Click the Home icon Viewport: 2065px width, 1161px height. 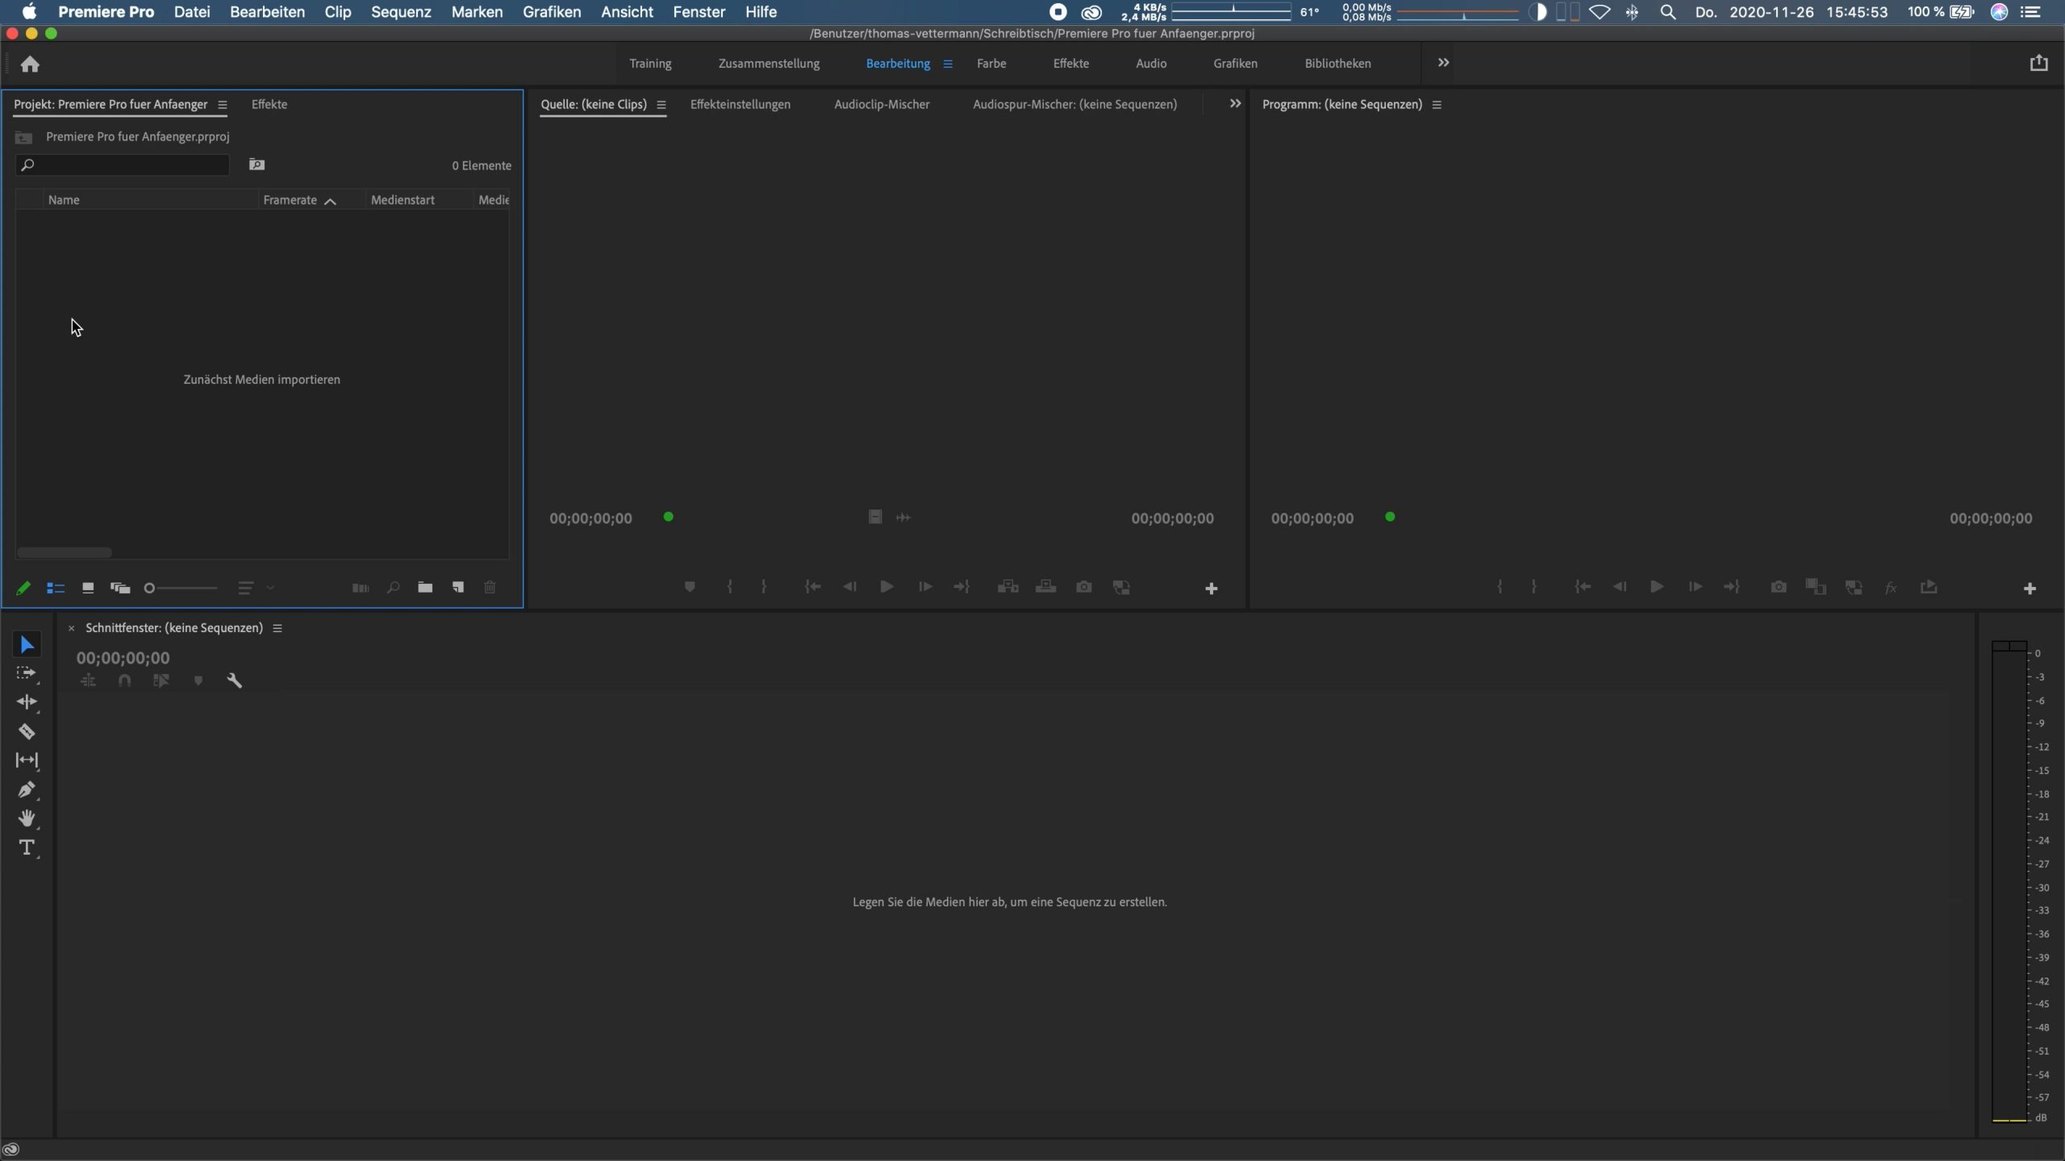[x=30, y=64]
